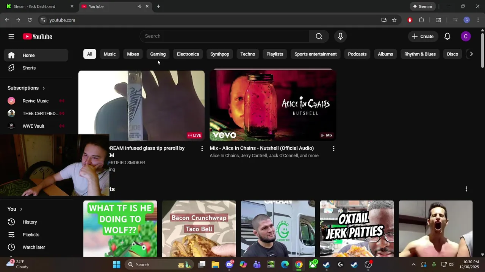Open options menu for the live preroll video
The image size is (485, 272).
202,148
